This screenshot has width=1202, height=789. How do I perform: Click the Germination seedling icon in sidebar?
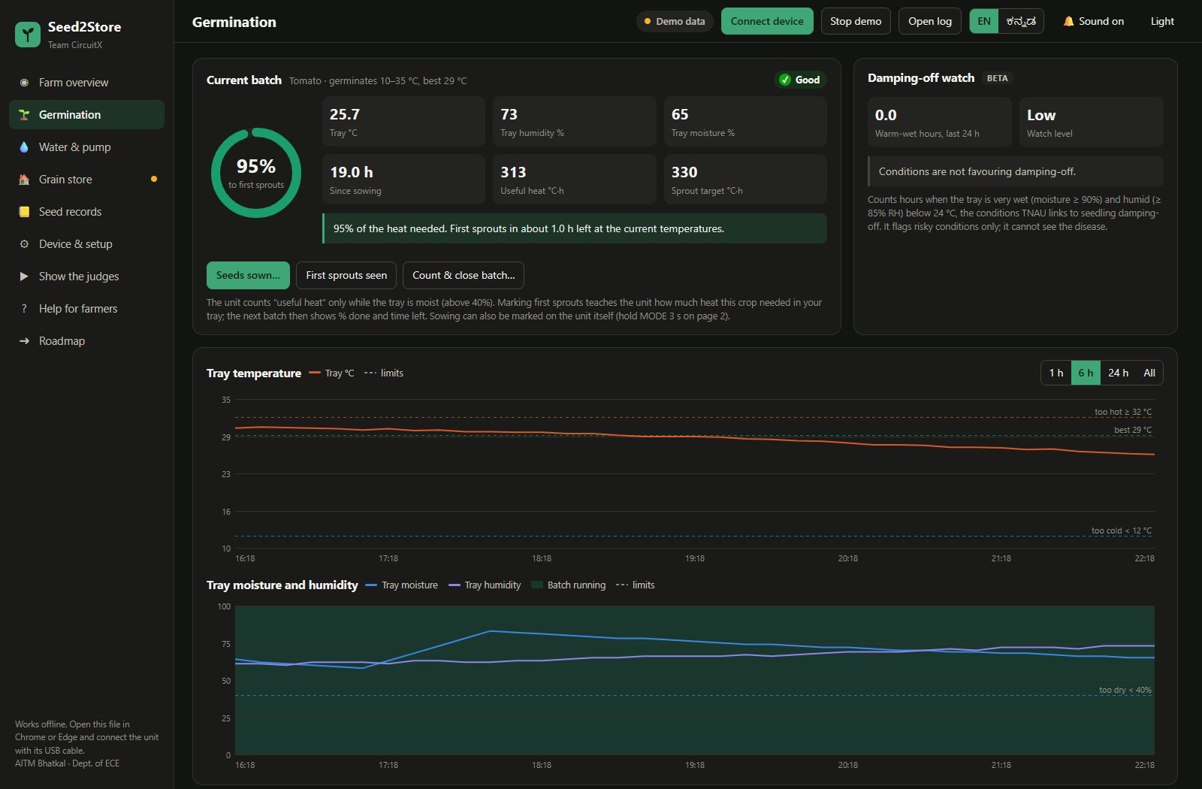24,115
